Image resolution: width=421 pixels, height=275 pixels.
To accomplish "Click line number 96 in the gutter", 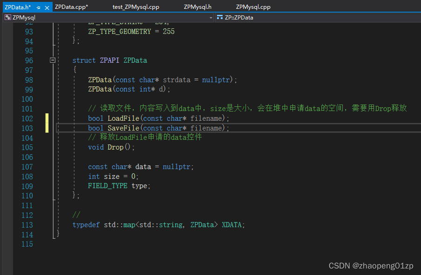I will point(27,60).
